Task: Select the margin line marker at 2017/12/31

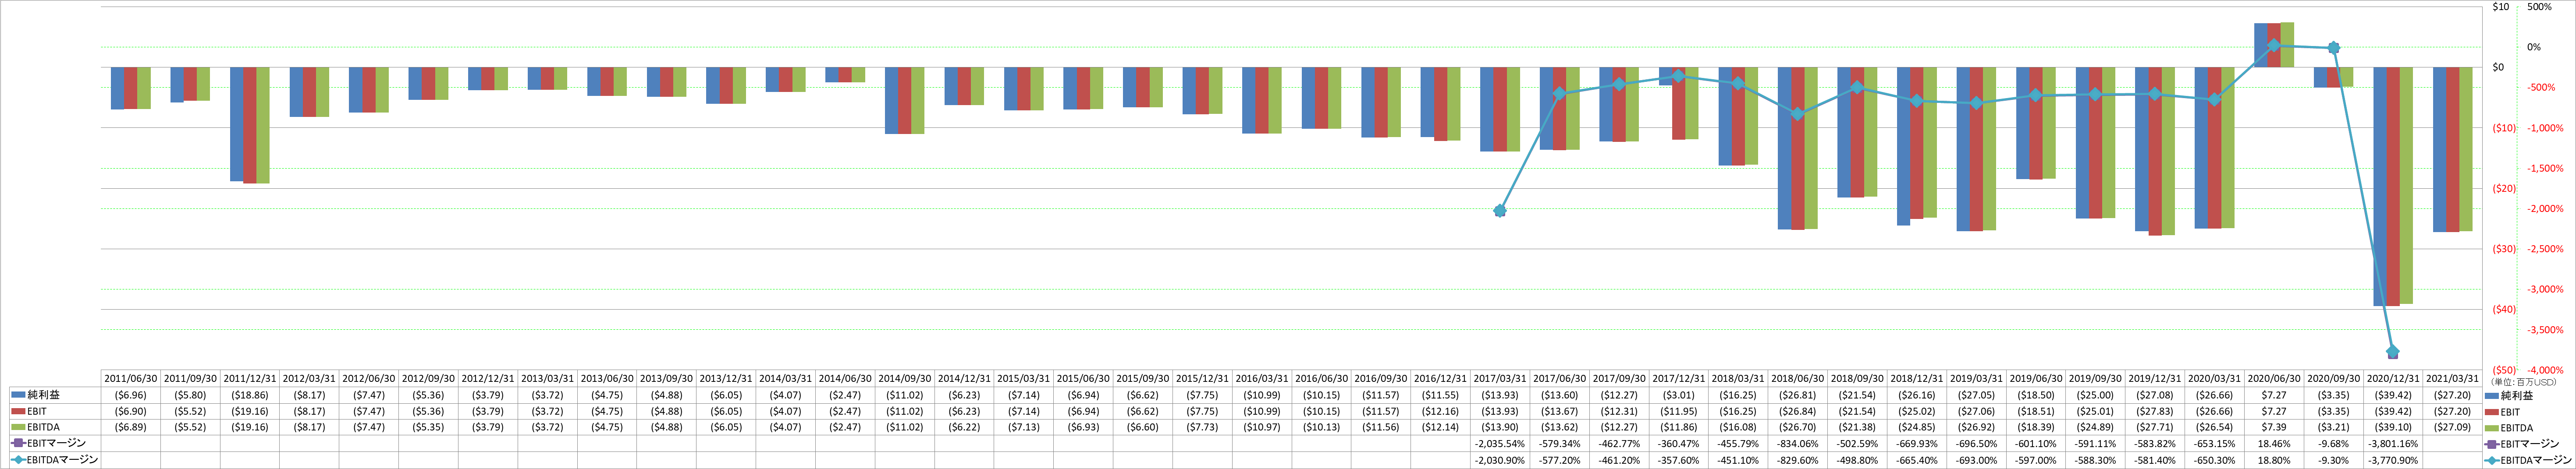Action: (x=1678, y=76)
